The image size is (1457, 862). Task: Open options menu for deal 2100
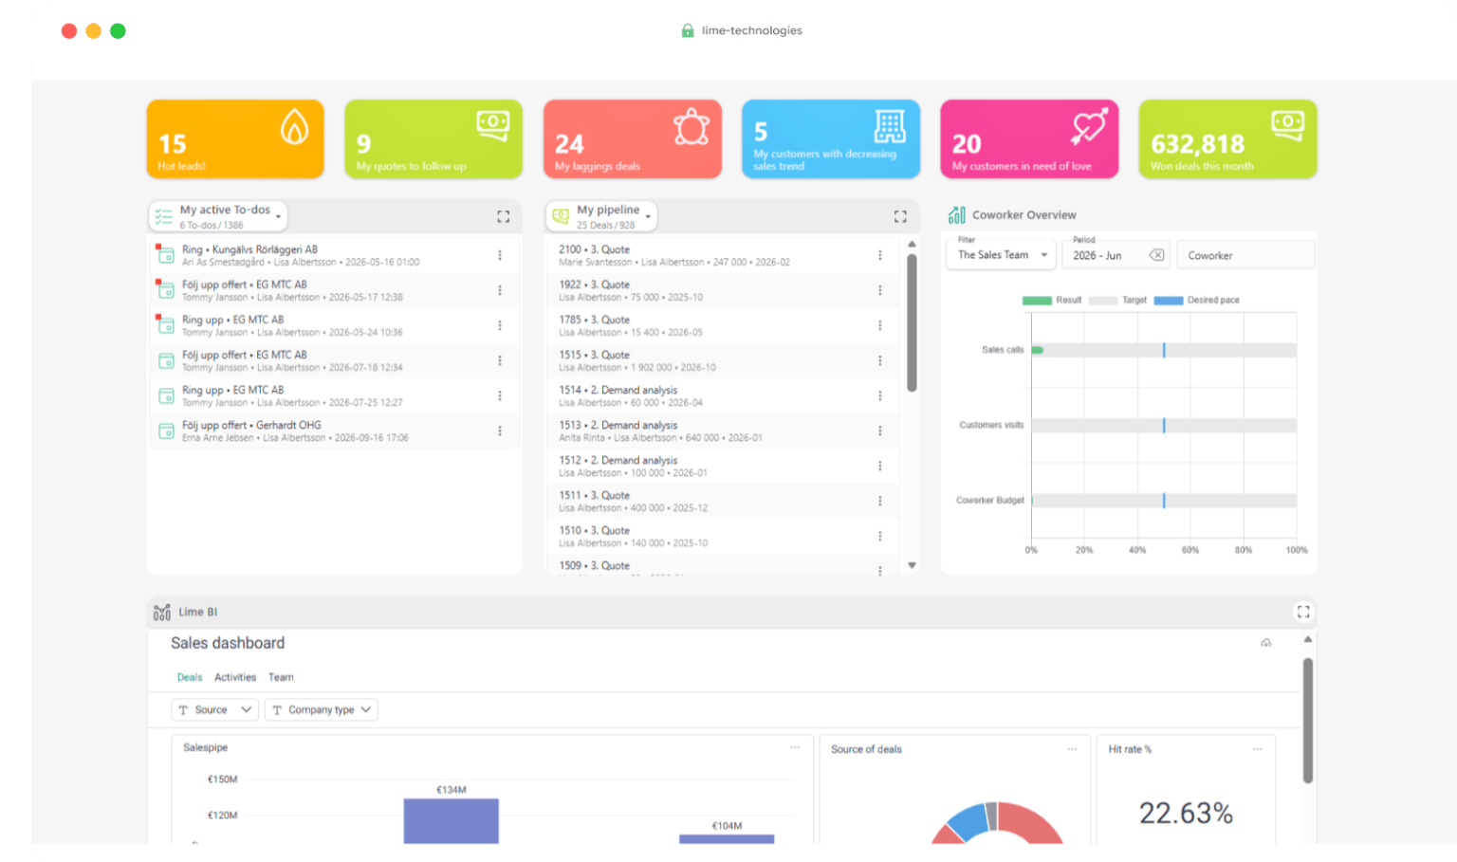[880, 255]
